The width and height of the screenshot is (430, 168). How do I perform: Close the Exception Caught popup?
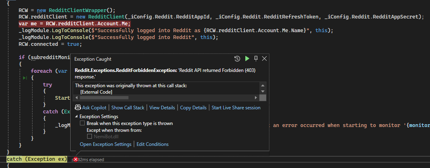pyautogui.click(x=264, y=58)
